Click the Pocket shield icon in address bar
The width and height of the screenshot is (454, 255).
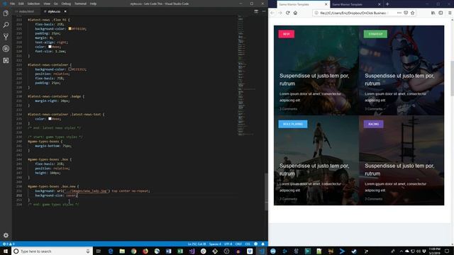[x=406, y=13]
